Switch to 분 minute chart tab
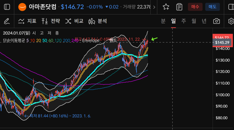The image size is (234, 130). 163,21
